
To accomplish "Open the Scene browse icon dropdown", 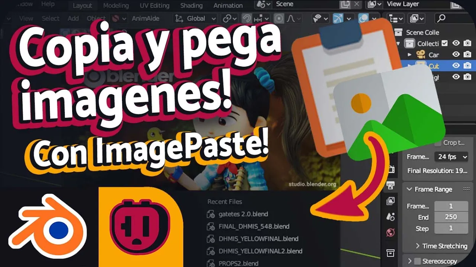I will pos(264,4).
